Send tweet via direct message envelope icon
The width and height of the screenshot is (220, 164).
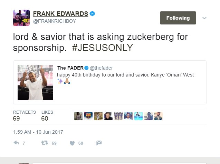[x=99, y=143]
